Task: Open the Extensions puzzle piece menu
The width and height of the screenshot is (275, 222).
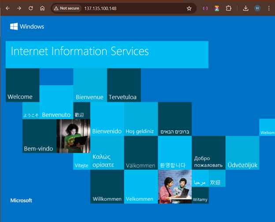Action: [229, 8]
